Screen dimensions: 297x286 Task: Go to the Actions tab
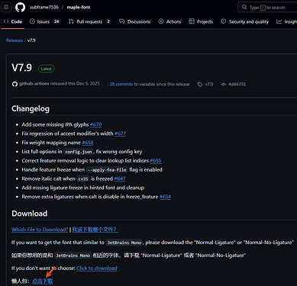[x=169, y=21]
